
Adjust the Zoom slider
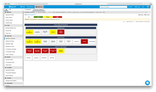pos(143,21)
